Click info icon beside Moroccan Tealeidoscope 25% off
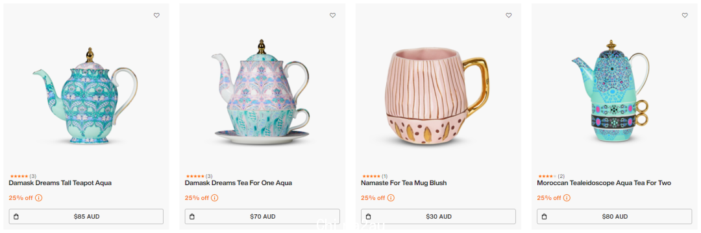 567,198
